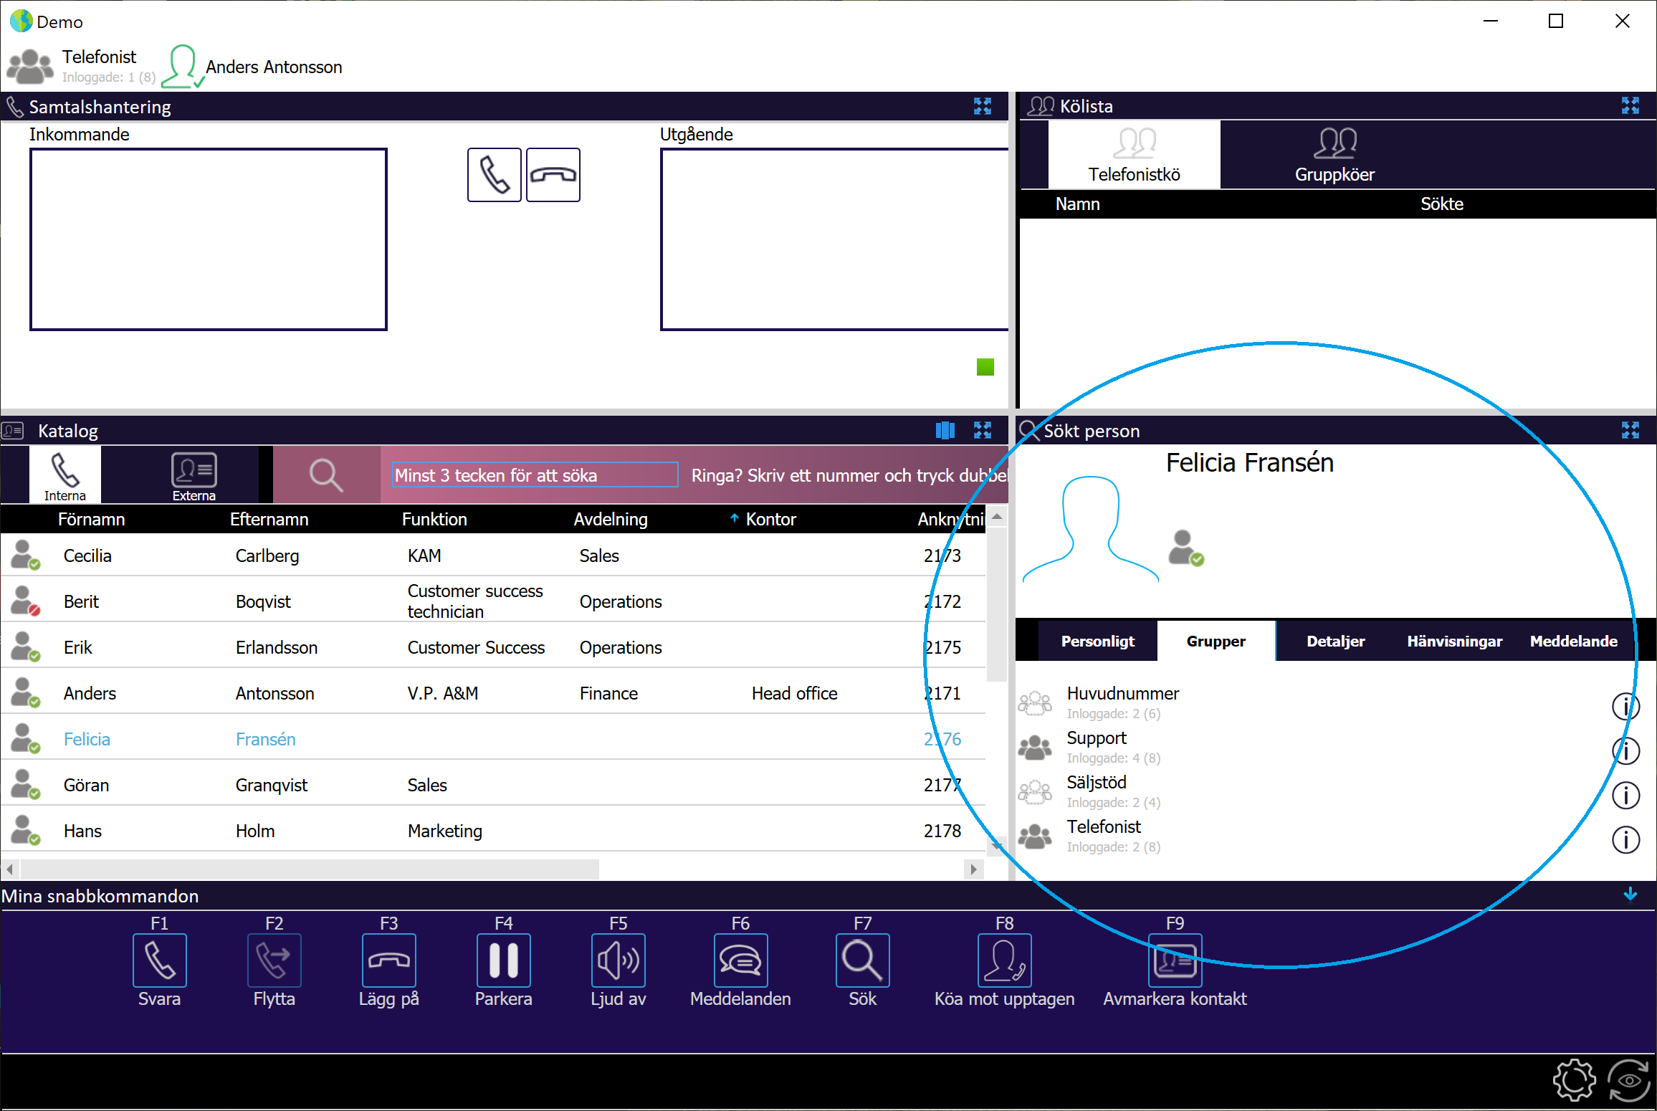Screen dimensions: 1657x1111
Task: Click the magnifier search icon in Katalog
Action: [x=326, y=475]
